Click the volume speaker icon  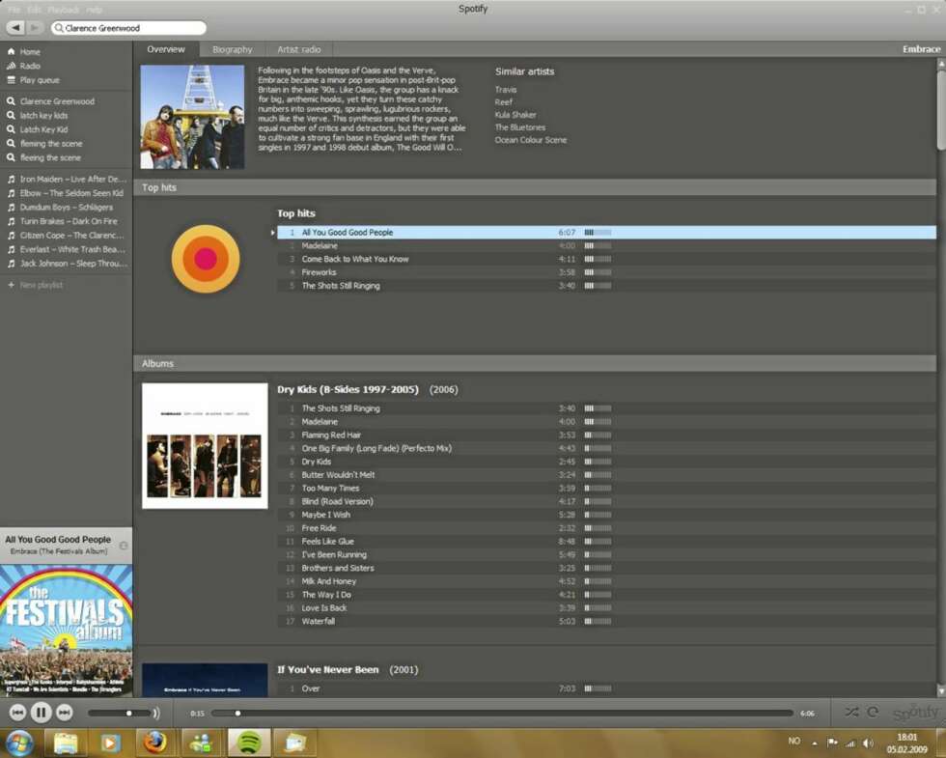[x=156, y=714]
